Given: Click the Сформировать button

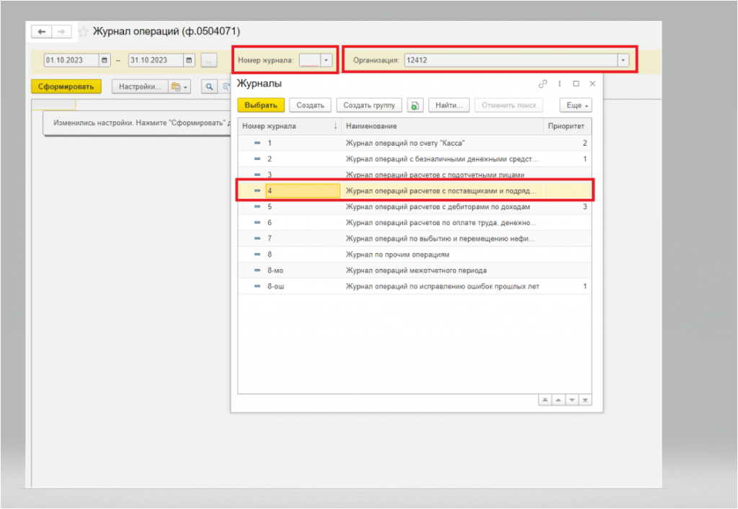Looking at the screenshot, I should pyautogui.click(x=66, y=87).
